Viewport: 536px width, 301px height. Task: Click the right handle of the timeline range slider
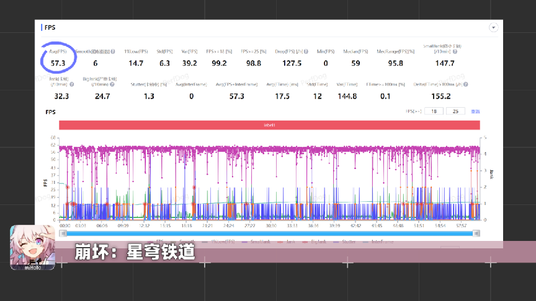(476, 233)
